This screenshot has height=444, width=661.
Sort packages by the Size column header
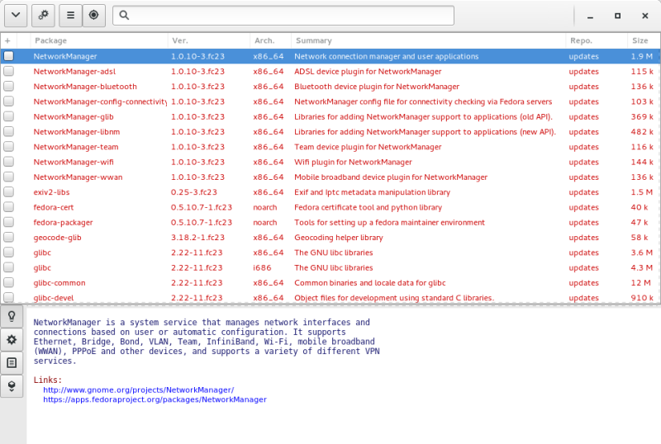coord(640,40)
